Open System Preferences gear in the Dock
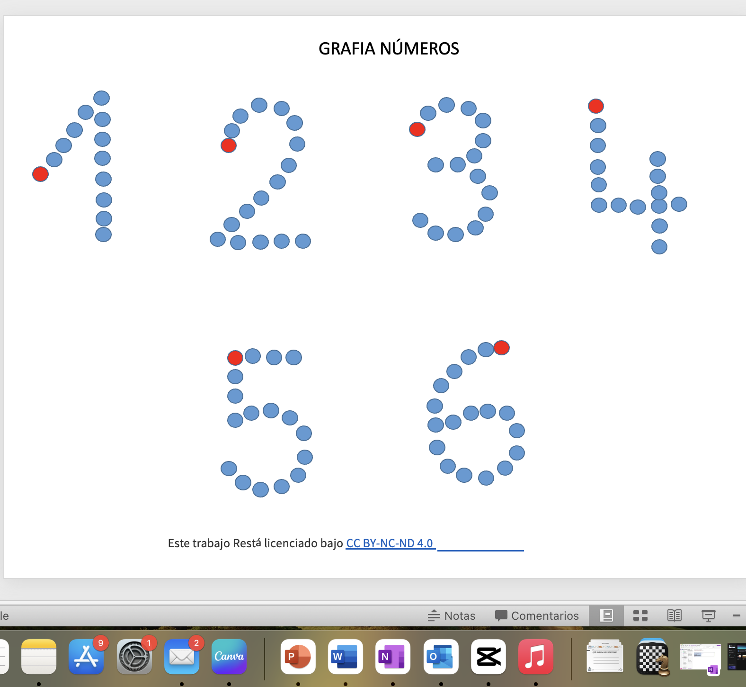The width and height of the screenshot is (746, 687). point(134,657)
